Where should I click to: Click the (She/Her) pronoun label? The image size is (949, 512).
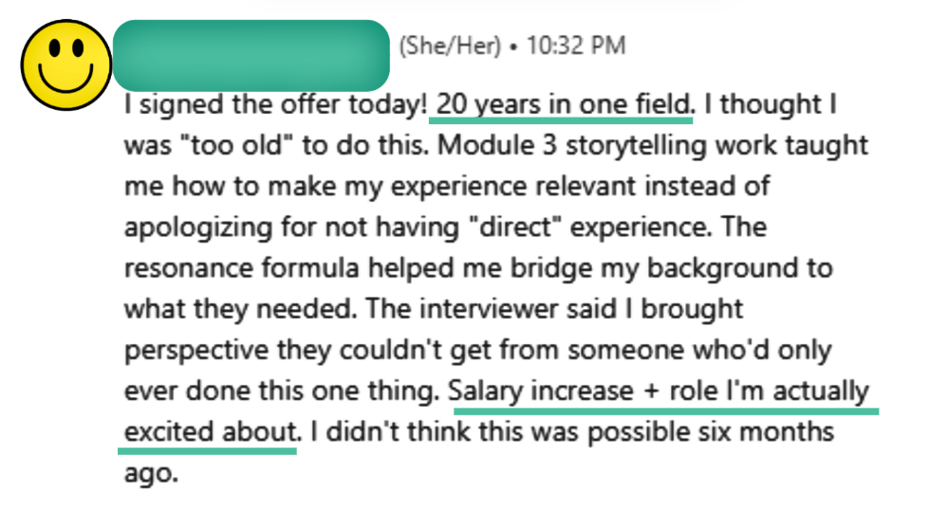(x=450, y=46)
